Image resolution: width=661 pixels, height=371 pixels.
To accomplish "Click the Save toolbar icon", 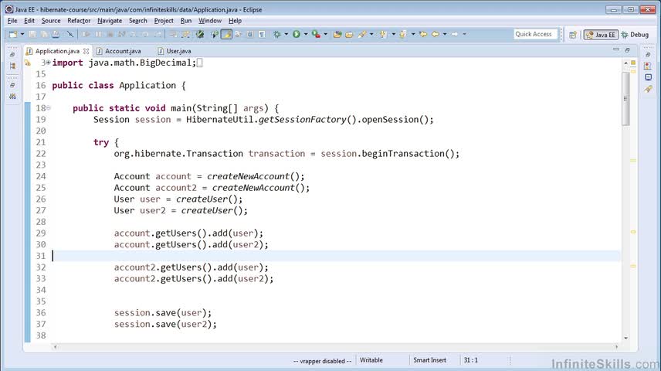I will 32,34.
